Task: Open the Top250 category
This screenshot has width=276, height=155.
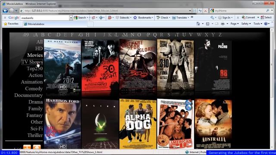Action: pos(34,68)
